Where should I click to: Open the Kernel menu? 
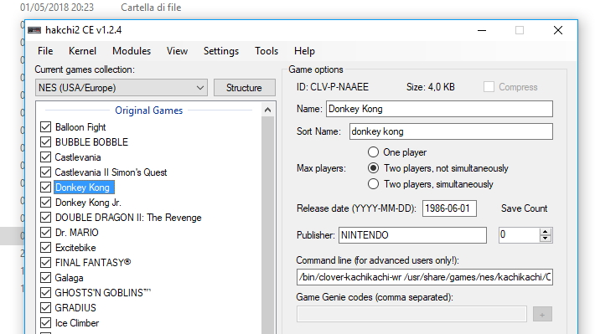pos(82,51)
